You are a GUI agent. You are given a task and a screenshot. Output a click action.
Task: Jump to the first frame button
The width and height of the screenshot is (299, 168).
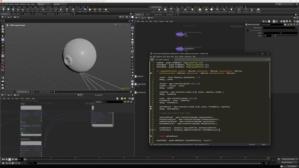tap(3, 159)
